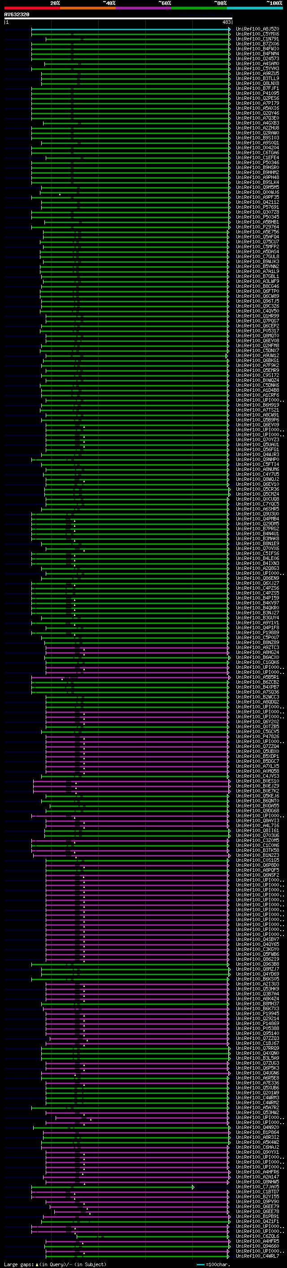
Task: Select hit label UniRef100_Q96TJ5
Action: point(257,301)
